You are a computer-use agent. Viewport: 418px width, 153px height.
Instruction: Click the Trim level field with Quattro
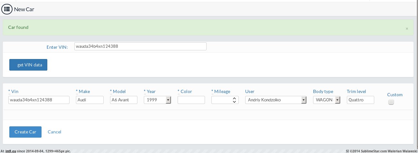pyautogui.click(x=360, y=100)
